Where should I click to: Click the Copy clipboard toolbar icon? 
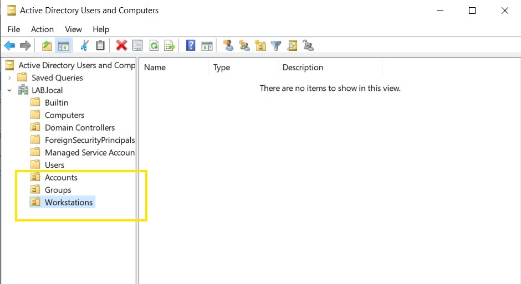click(100, 45)
